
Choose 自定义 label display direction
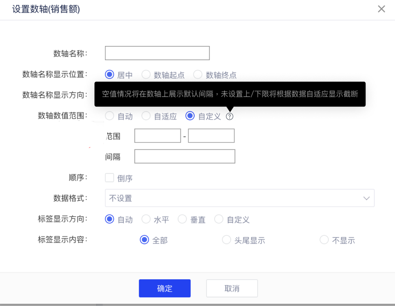(219, 219)
